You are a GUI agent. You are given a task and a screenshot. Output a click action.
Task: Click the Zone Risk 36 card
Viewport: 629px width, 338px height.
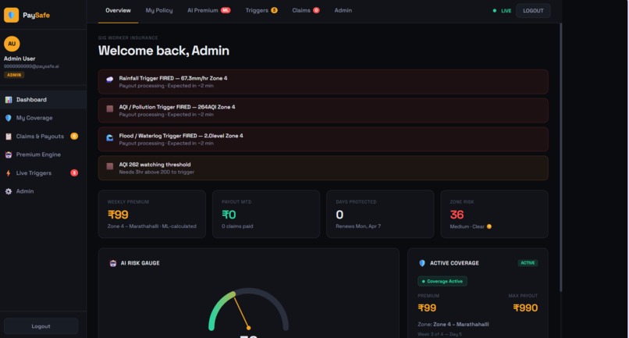[x=494, y=215]
